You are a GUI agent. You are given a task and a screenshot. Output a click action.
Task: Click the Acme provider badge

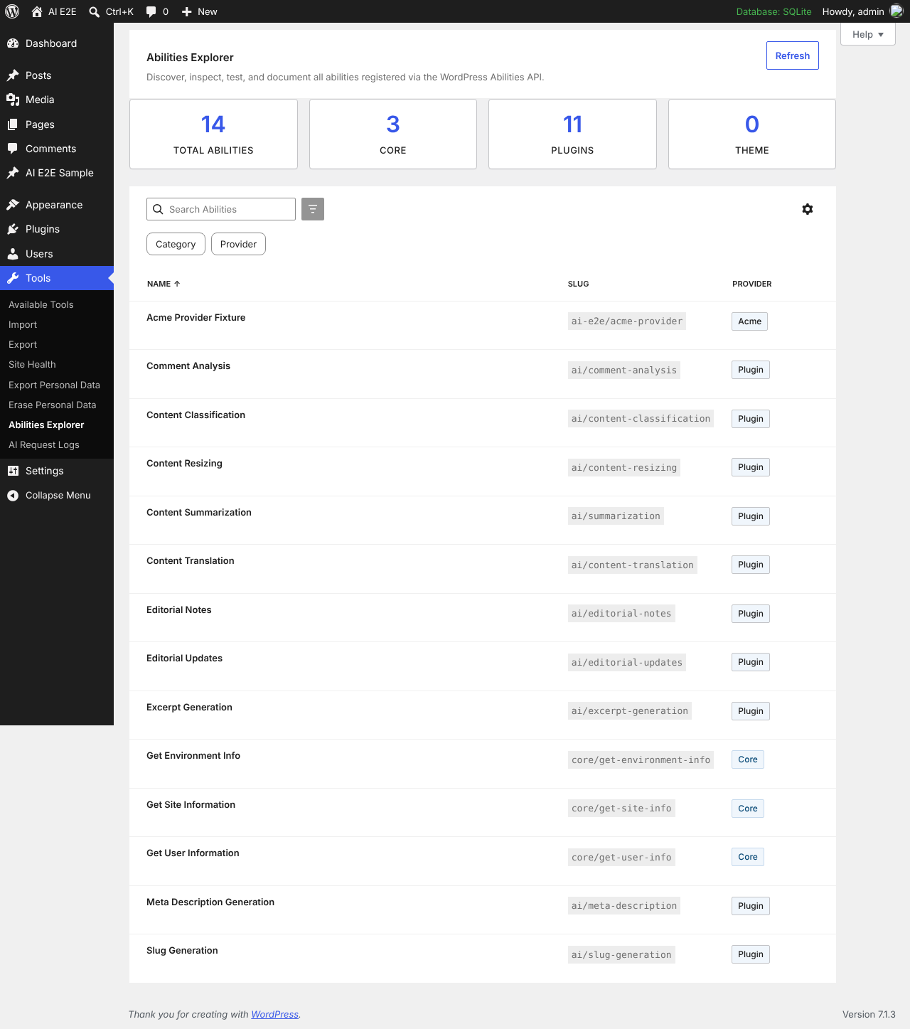coord(749,321)
